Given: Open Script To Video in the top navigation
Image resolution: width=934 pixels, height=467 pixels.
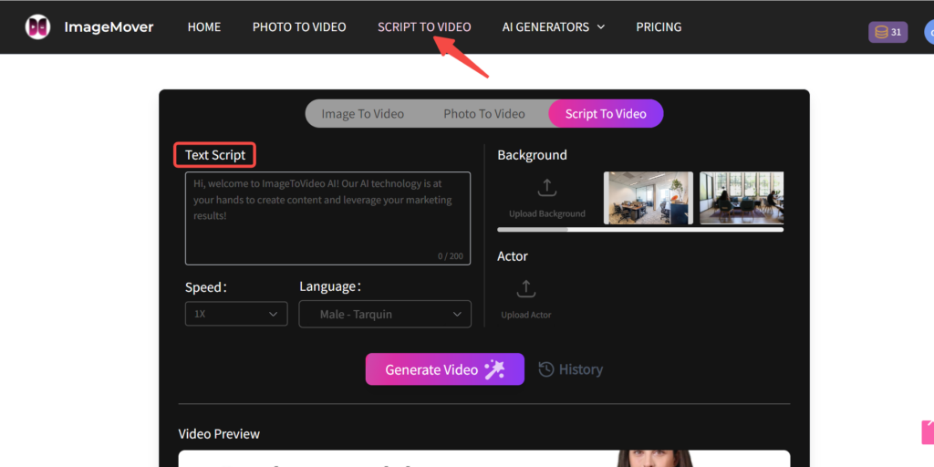Looking at the screenshot, I should [x=424, y=26].
